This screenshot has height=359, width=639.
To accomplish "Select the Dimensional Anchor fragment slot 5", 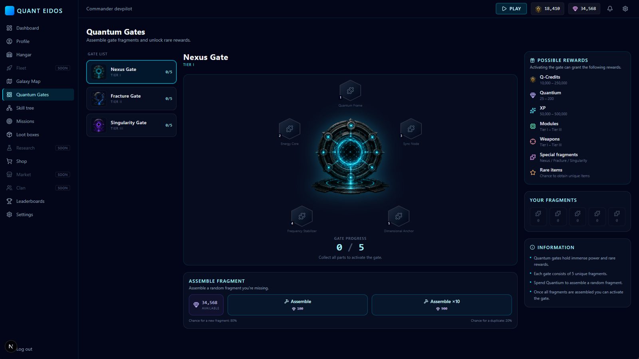I will 399,216.
